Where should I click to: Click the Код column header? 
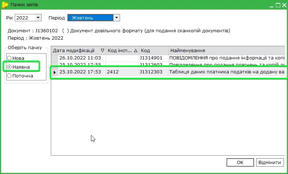154,51
